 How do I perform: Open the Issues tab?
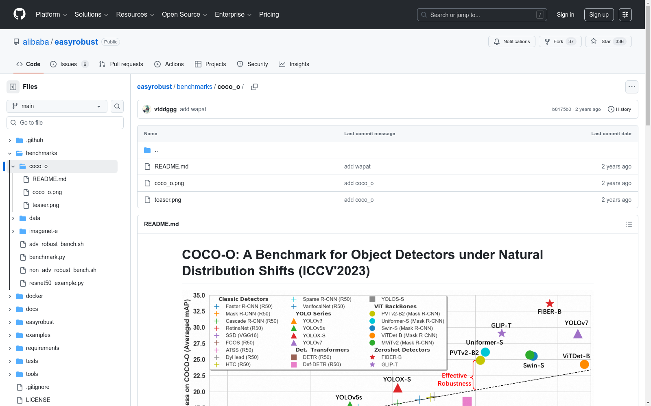[69, 64]
